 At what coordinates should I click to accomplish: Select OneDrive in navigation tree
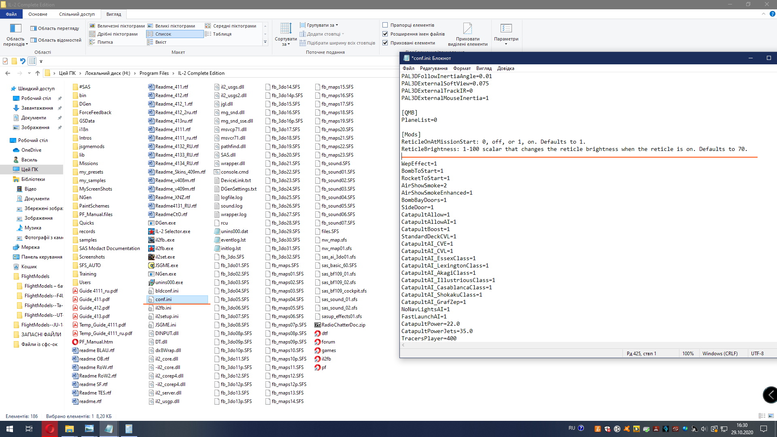click(x=31, y=150)
